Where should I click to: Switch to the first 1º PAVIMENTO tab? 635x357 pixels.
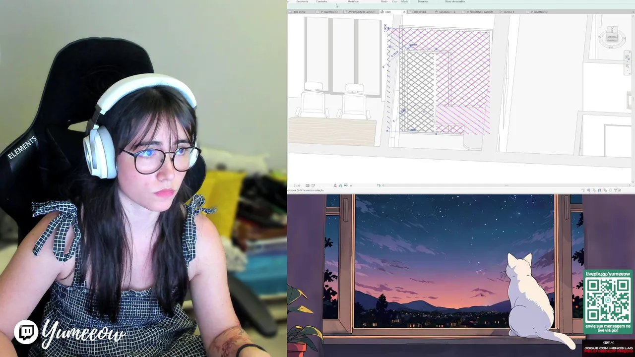[328, 12]
